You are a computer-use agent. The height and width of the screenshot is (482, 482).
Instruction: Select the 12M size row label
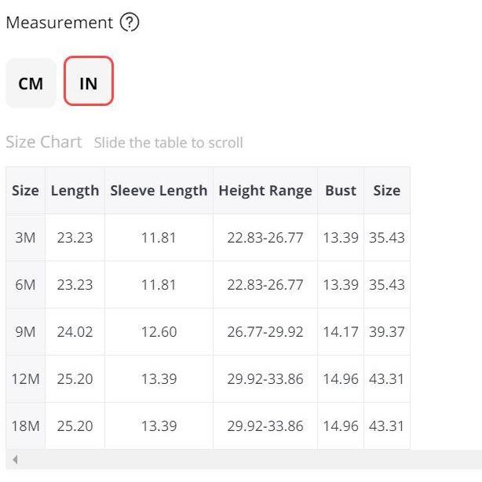coord(26,378)
